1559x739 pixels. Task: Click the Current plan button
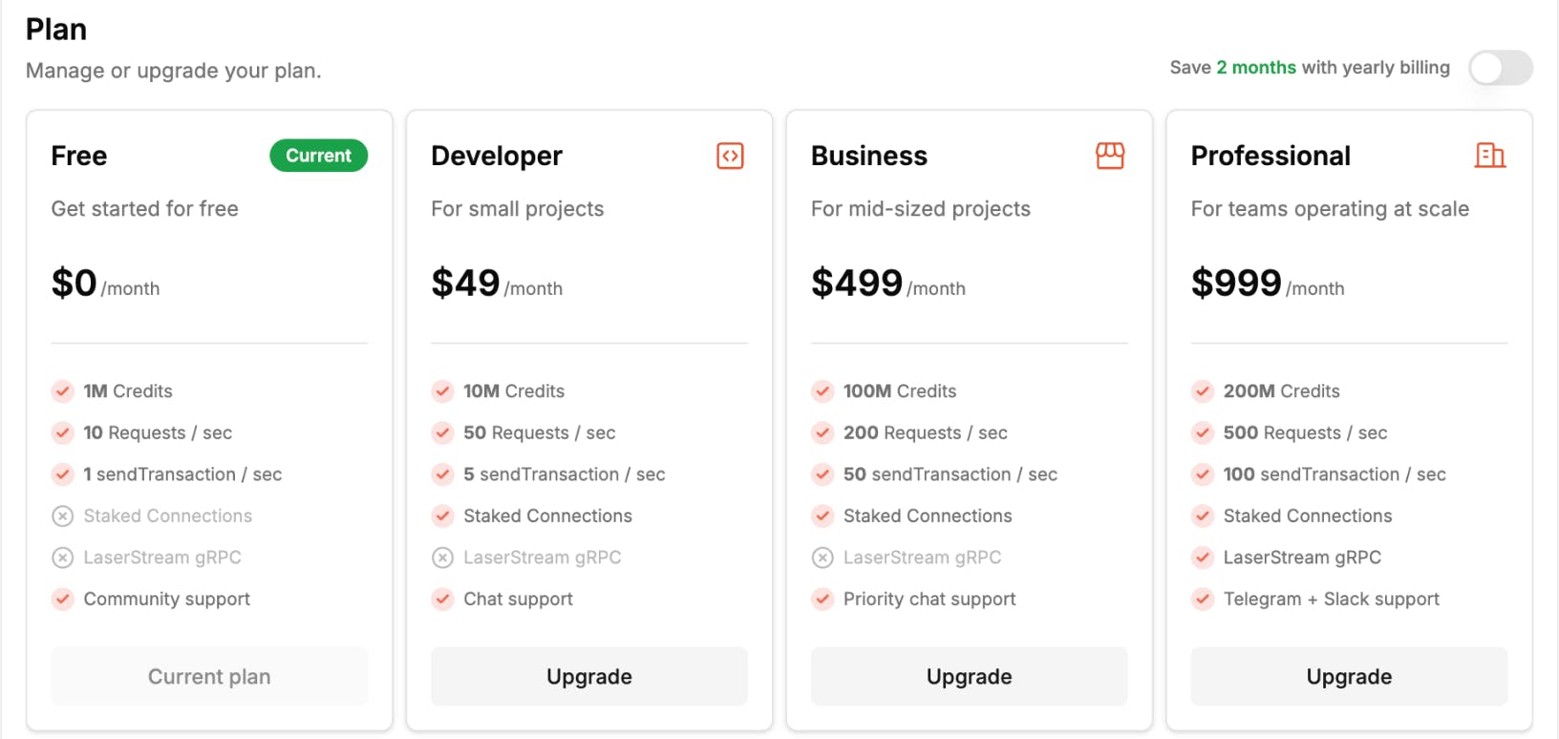[x=209, y=676]
